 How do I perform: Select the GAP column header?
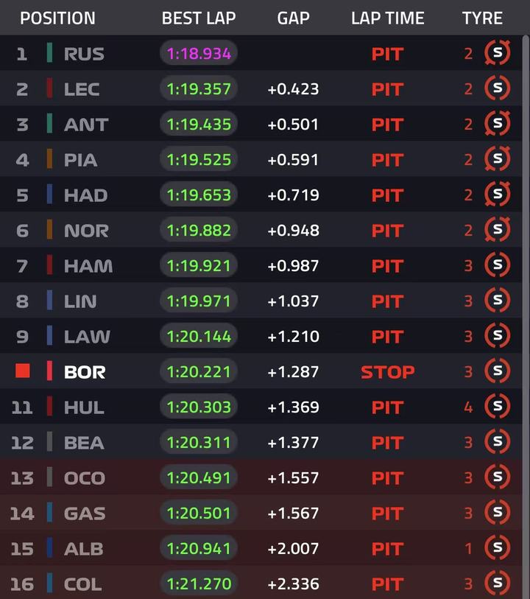[x=293, y=18]
